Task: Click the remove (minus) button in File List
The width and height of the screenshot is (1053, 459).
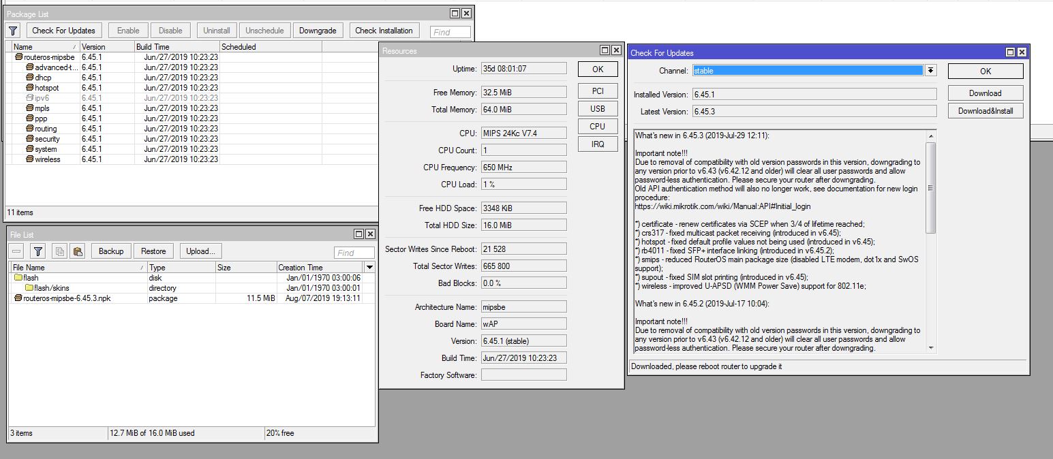Action: [x=17, y=251]
